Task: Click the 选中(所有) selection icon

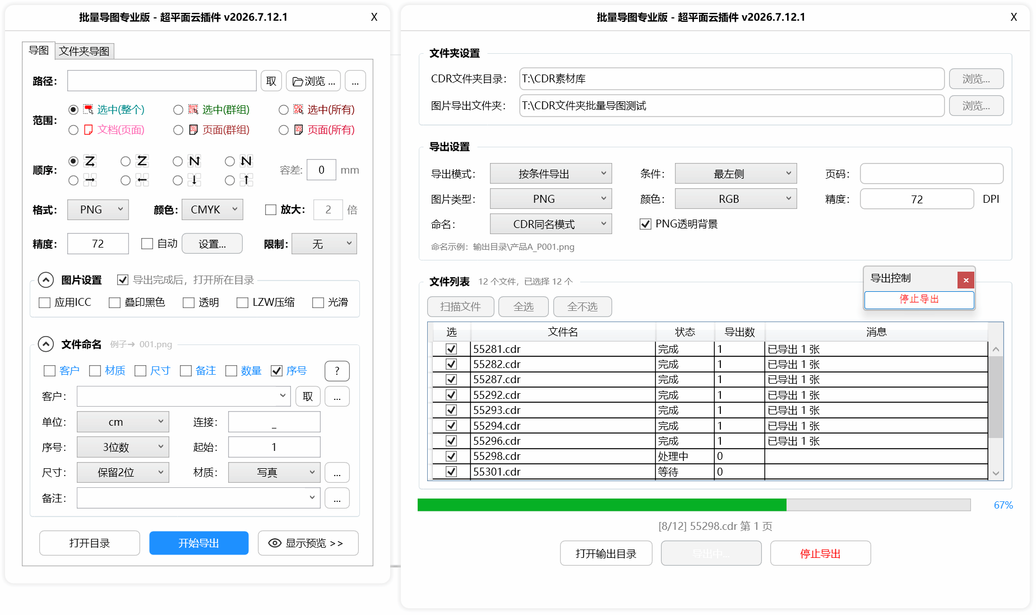Action: tap(298, 109)
